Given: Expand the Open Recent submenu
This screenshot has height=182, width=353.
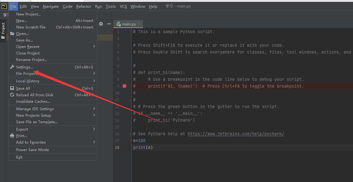Looking at the screenshot, I should pyautogui.click(x=53, y=47).
